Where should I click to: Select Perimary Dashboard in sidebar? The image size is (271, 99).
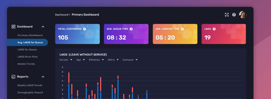[x=30, y=35]
